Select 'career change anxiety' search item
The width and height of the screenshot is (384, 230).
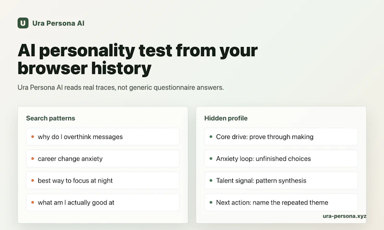tap(103, 159)
